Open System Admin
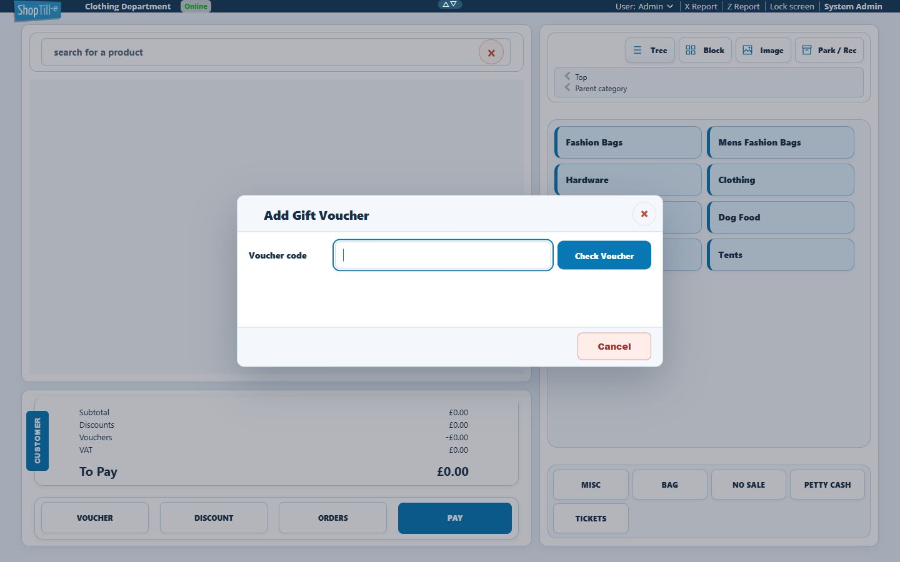Screen dimensions: 900x562 (853, 6)
